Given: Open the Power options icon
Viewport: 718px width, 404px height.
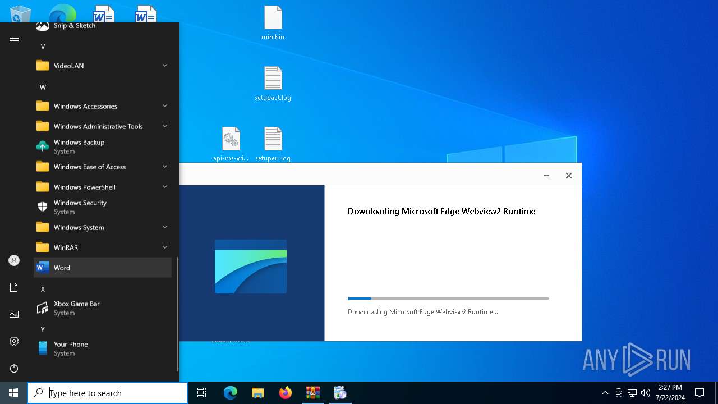Looking at the screenshot, I should coord(14,368).
